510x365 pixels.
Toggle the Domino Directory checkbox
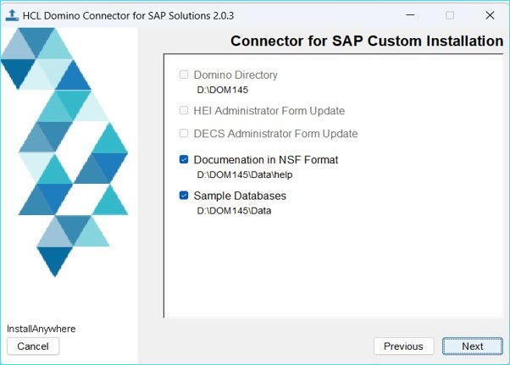[x=184, y=75]
